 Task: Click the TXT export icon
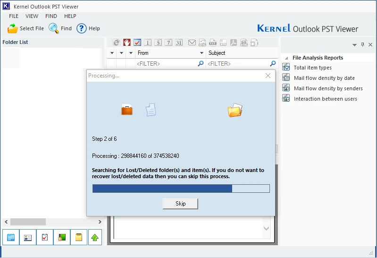(x=212, y=43)
